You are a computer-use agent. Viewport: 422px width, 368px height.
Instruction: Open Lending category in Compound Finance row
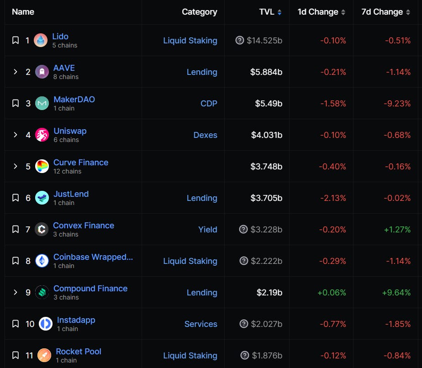click(202, 292)
